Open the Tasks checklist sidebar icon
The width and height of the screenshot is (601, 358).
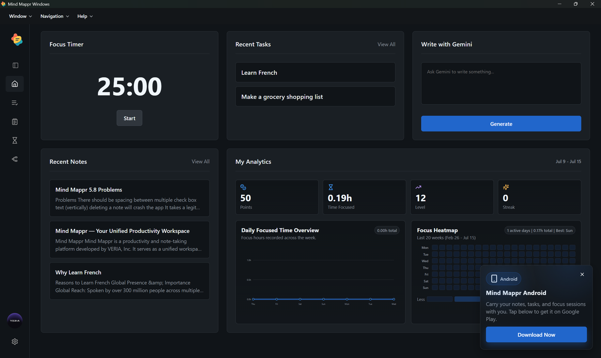tap(15, 103)
